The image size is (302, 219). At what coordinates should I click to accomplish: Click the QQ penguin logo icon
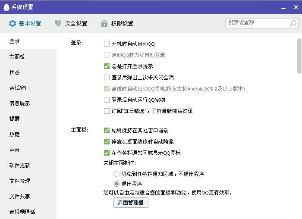click(6, 7)
